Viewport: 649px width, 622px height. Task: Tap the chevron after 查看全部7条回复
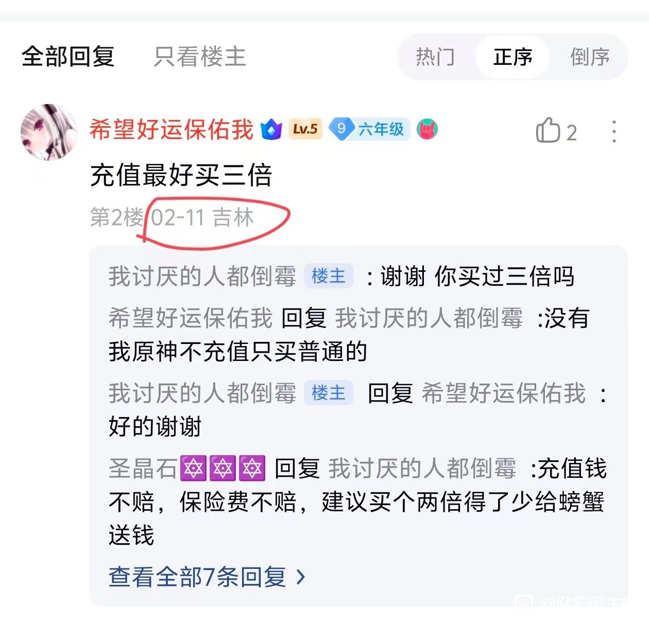coord(301,577)
